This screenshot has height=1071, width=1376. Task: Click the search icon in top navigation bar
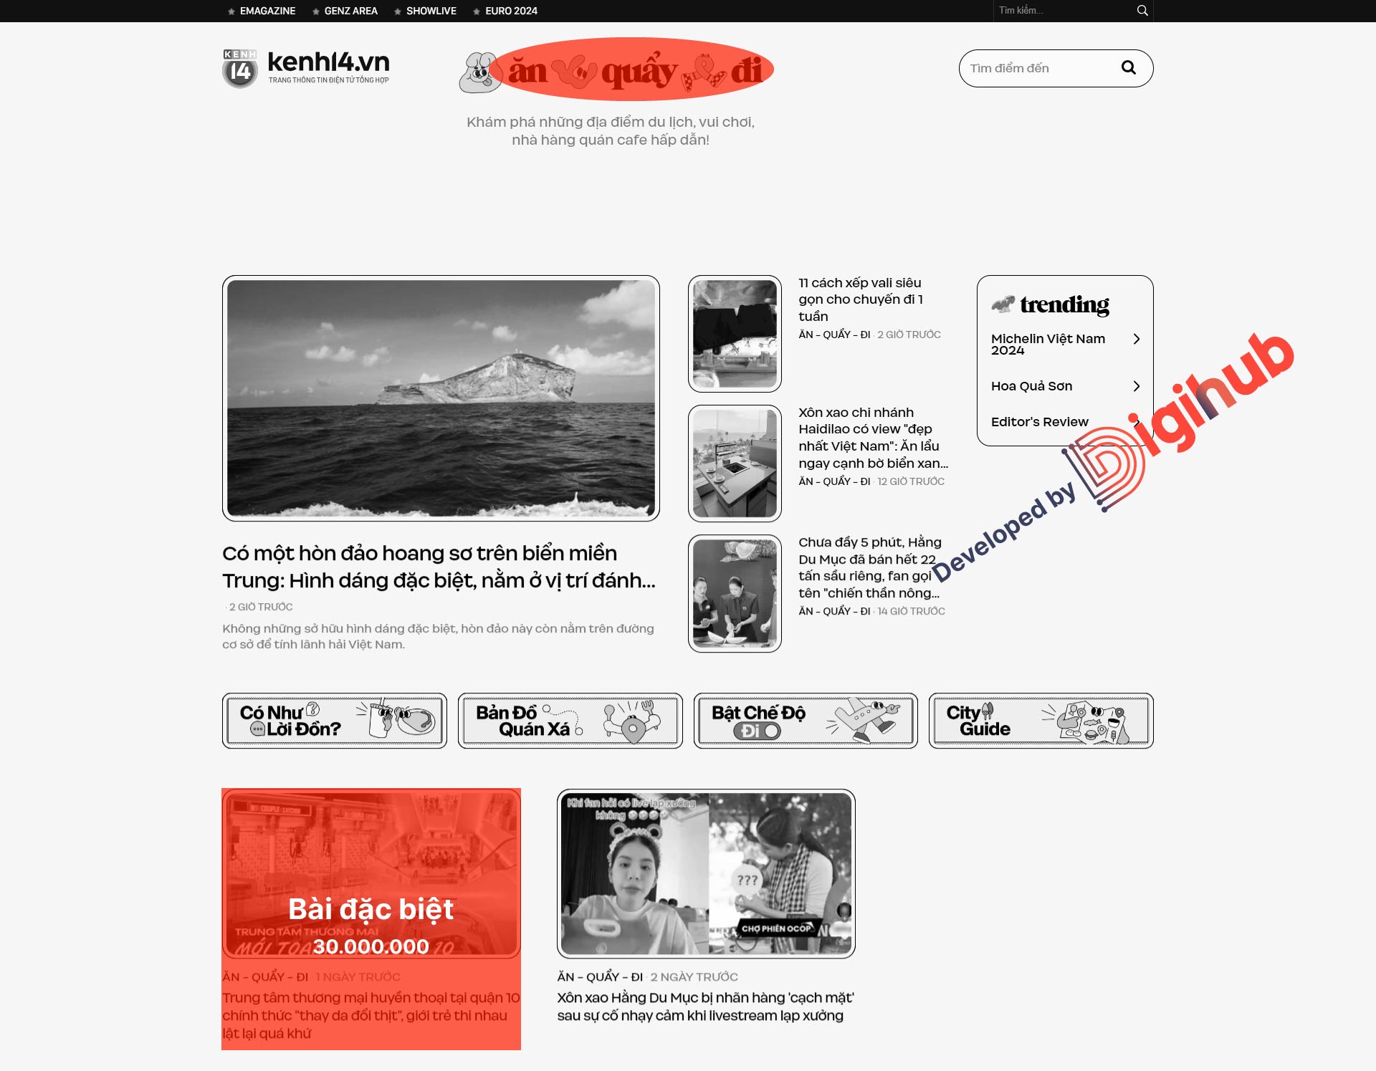coord(1142,10)
